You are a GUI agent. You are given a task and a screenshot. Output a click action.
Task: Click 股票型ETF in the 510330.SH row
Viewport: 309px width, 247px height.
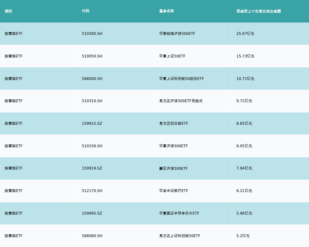tap(14, 146)
